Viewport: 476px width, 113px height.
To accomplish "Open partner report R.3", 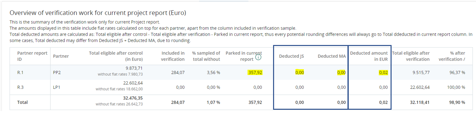I will 20,87.
